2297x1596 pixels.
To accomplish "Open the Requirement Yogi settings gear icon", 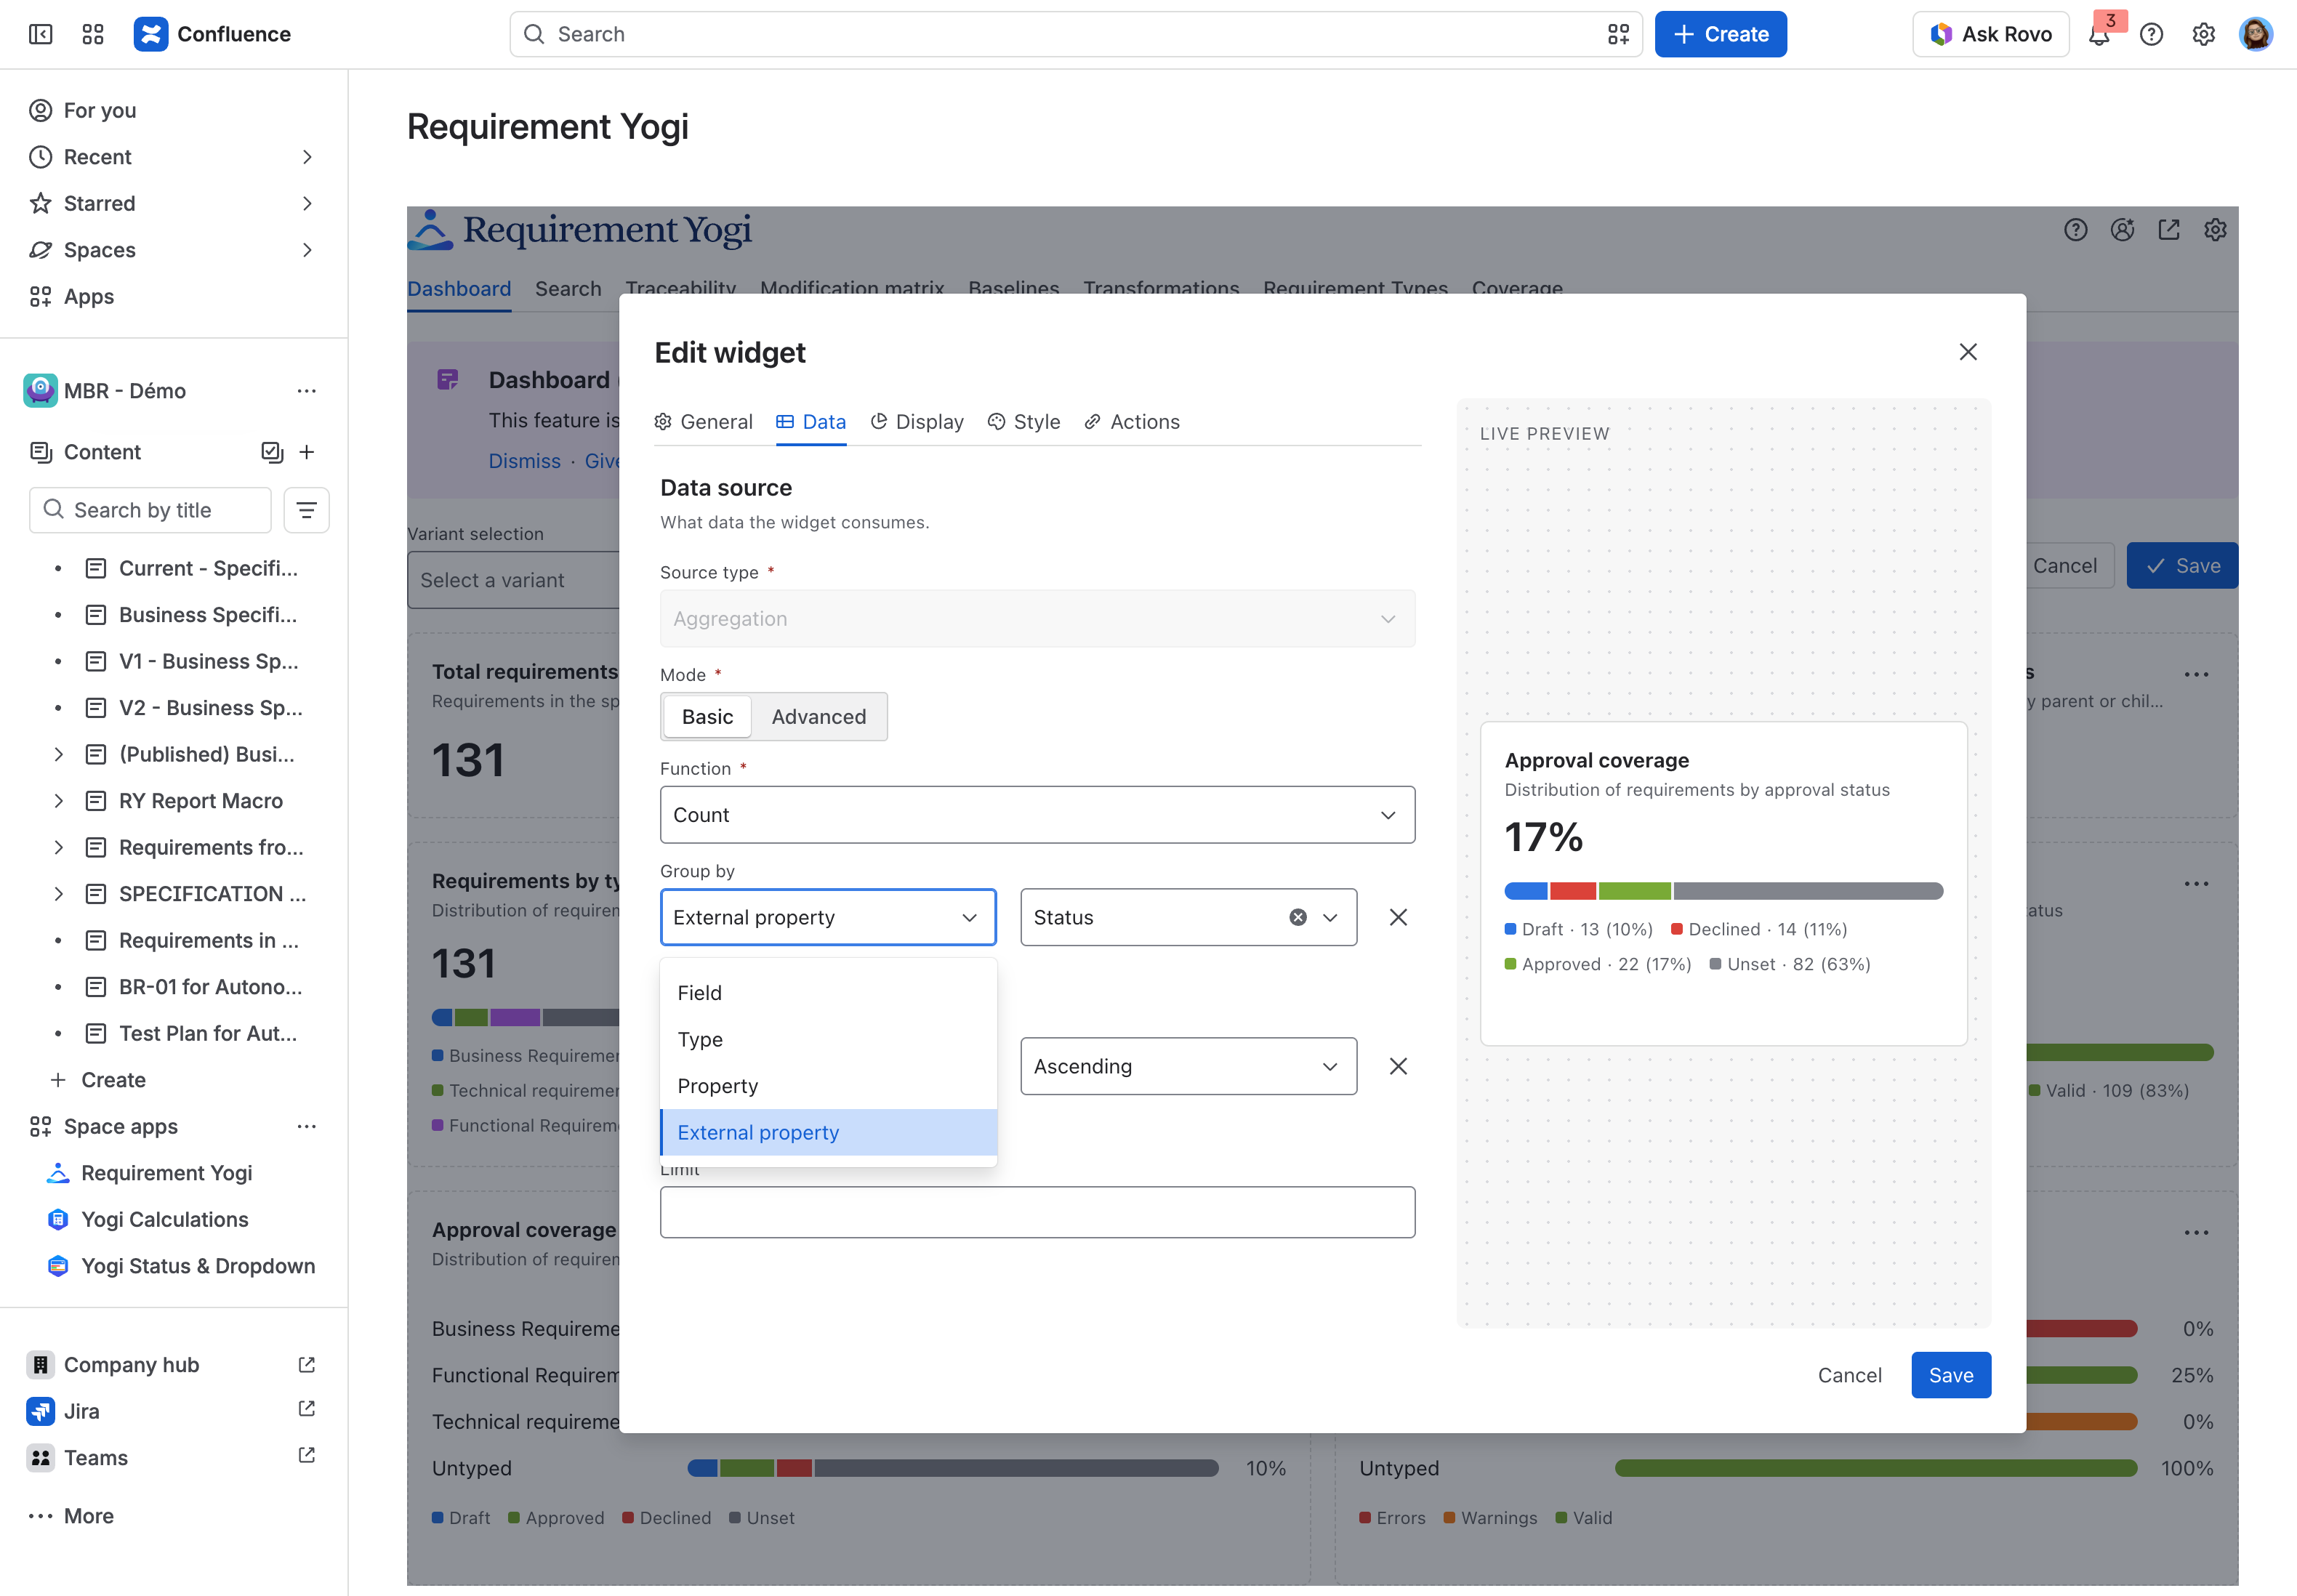I will tap(2215, 230).
